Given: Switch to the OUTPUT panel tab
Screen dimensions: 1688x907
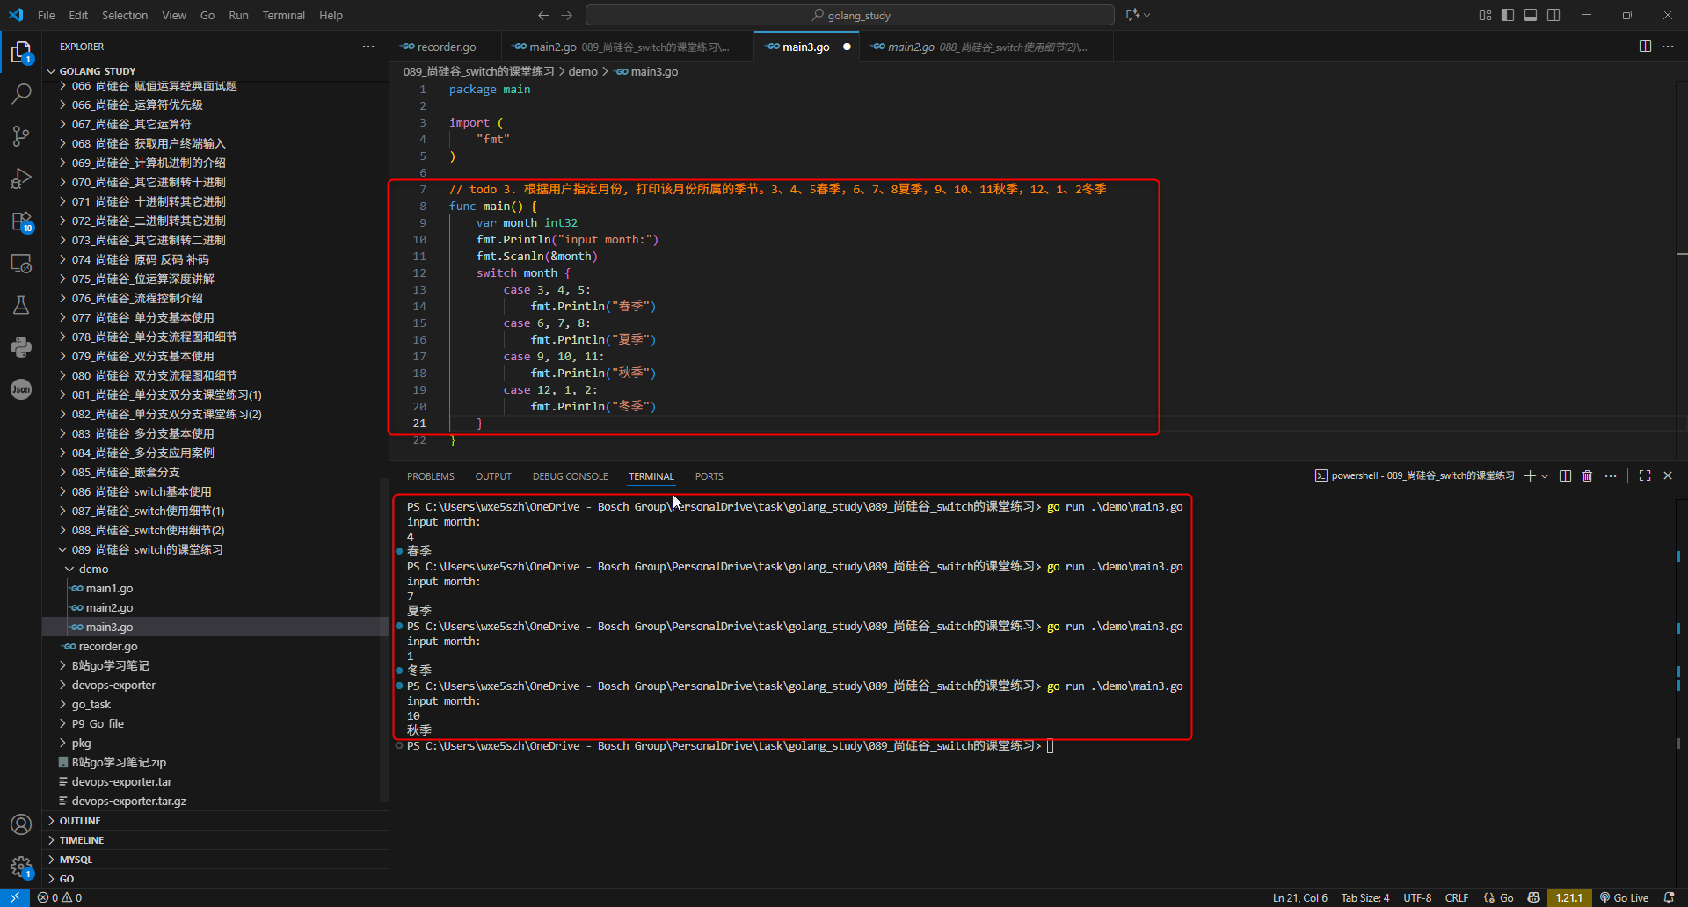Looking at the screenshot, I should 493,476.
